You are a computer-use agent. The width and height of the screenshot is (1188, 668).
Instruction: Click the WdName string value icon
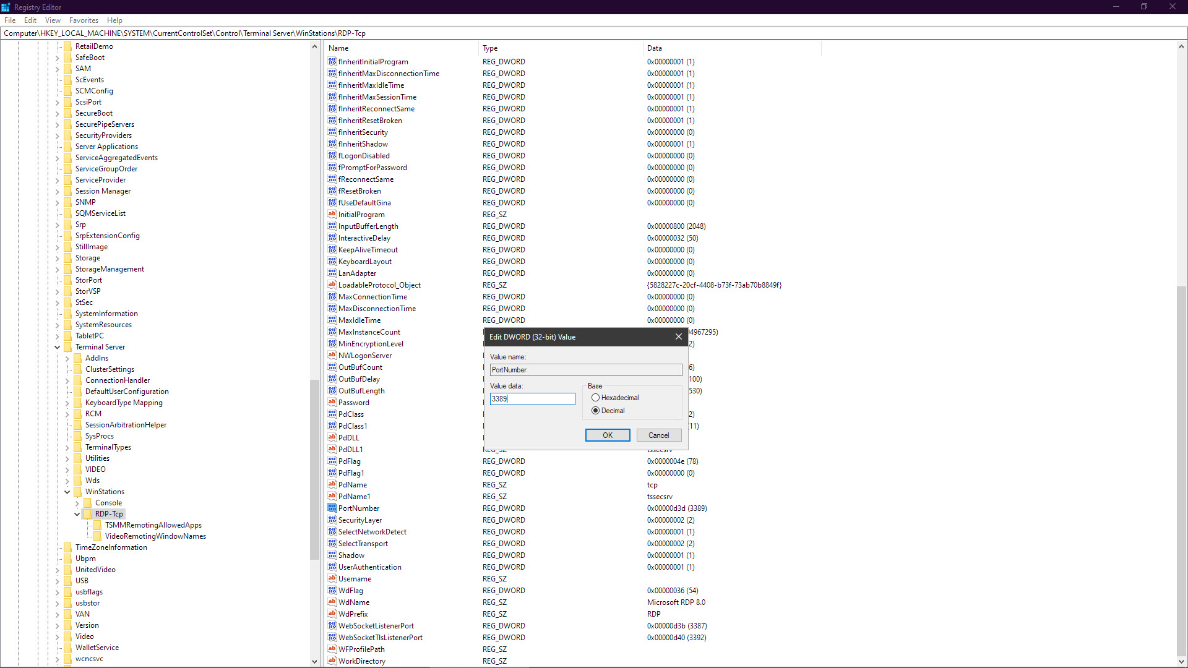pyautogui.click(x=332, y=602)
